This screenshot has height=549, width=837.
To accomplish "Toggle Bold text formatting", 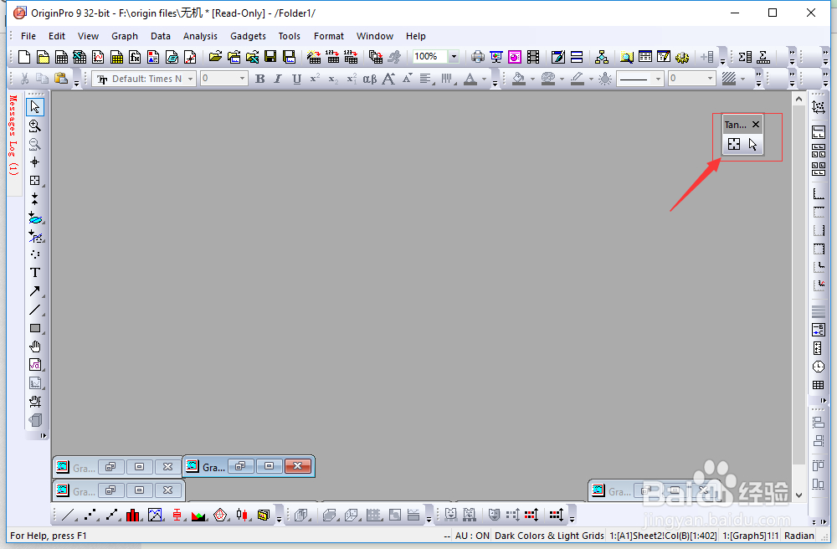I will pos(260,79).
